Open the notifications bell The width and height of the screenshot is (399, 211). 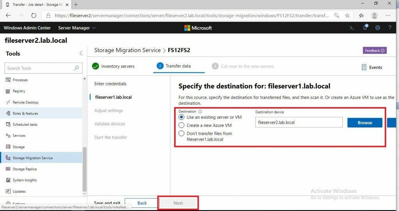point(365,28)
